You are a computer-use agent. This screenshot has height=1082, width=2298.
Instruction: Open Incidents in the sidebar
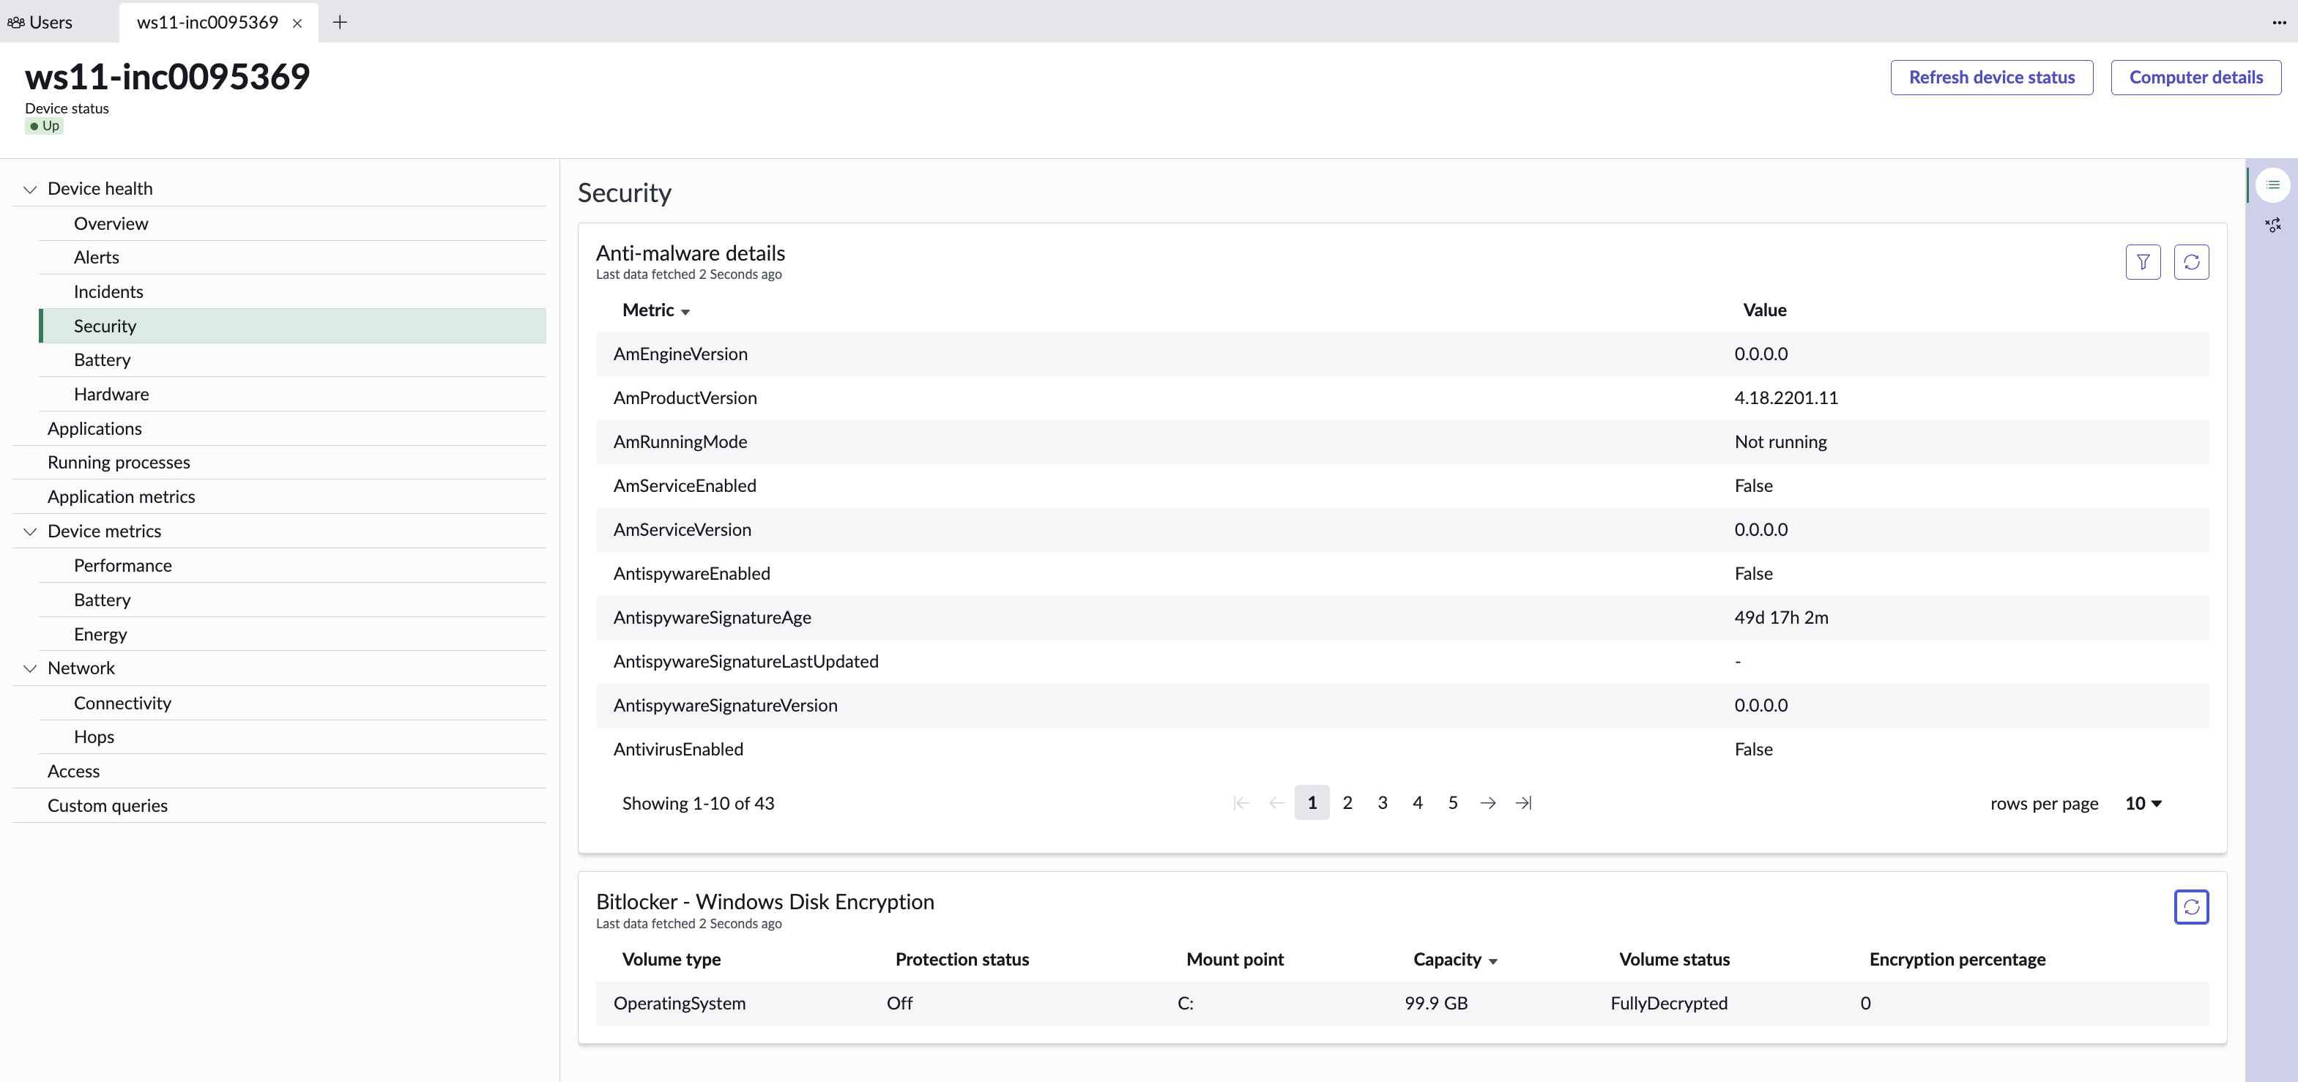(293, 291)
